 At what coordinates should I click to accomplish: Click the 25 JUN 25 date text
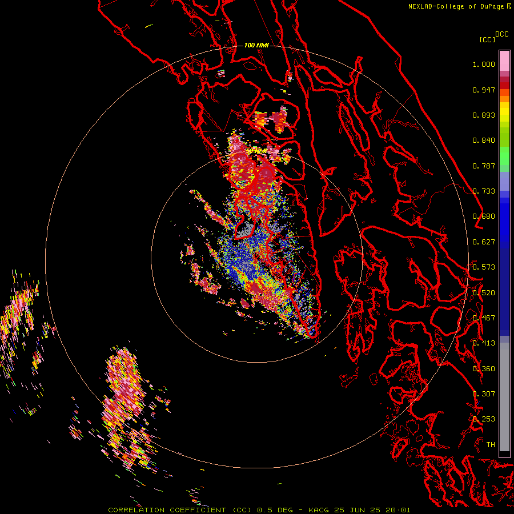357,510
